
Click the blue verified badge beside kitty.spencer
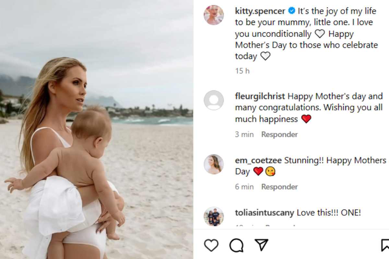[291, 11]
